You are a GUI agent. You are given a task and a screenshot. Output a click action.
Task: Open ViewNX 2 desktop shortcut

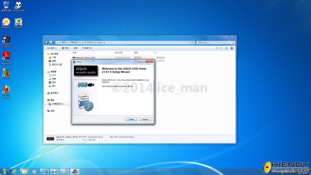point(18,22)
